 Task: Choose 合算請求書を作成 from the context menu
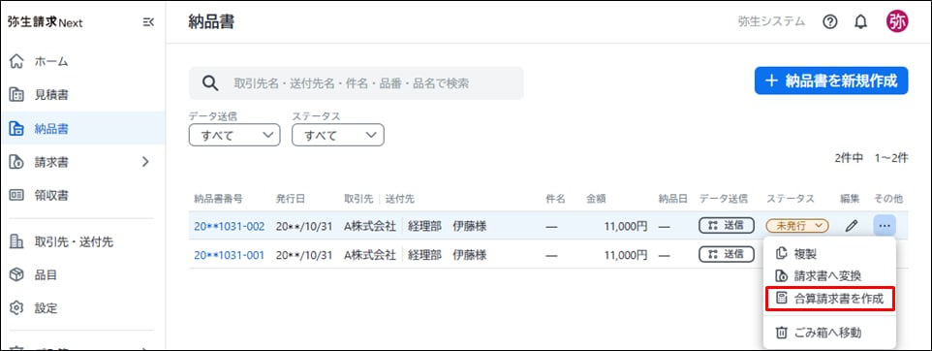830,300
